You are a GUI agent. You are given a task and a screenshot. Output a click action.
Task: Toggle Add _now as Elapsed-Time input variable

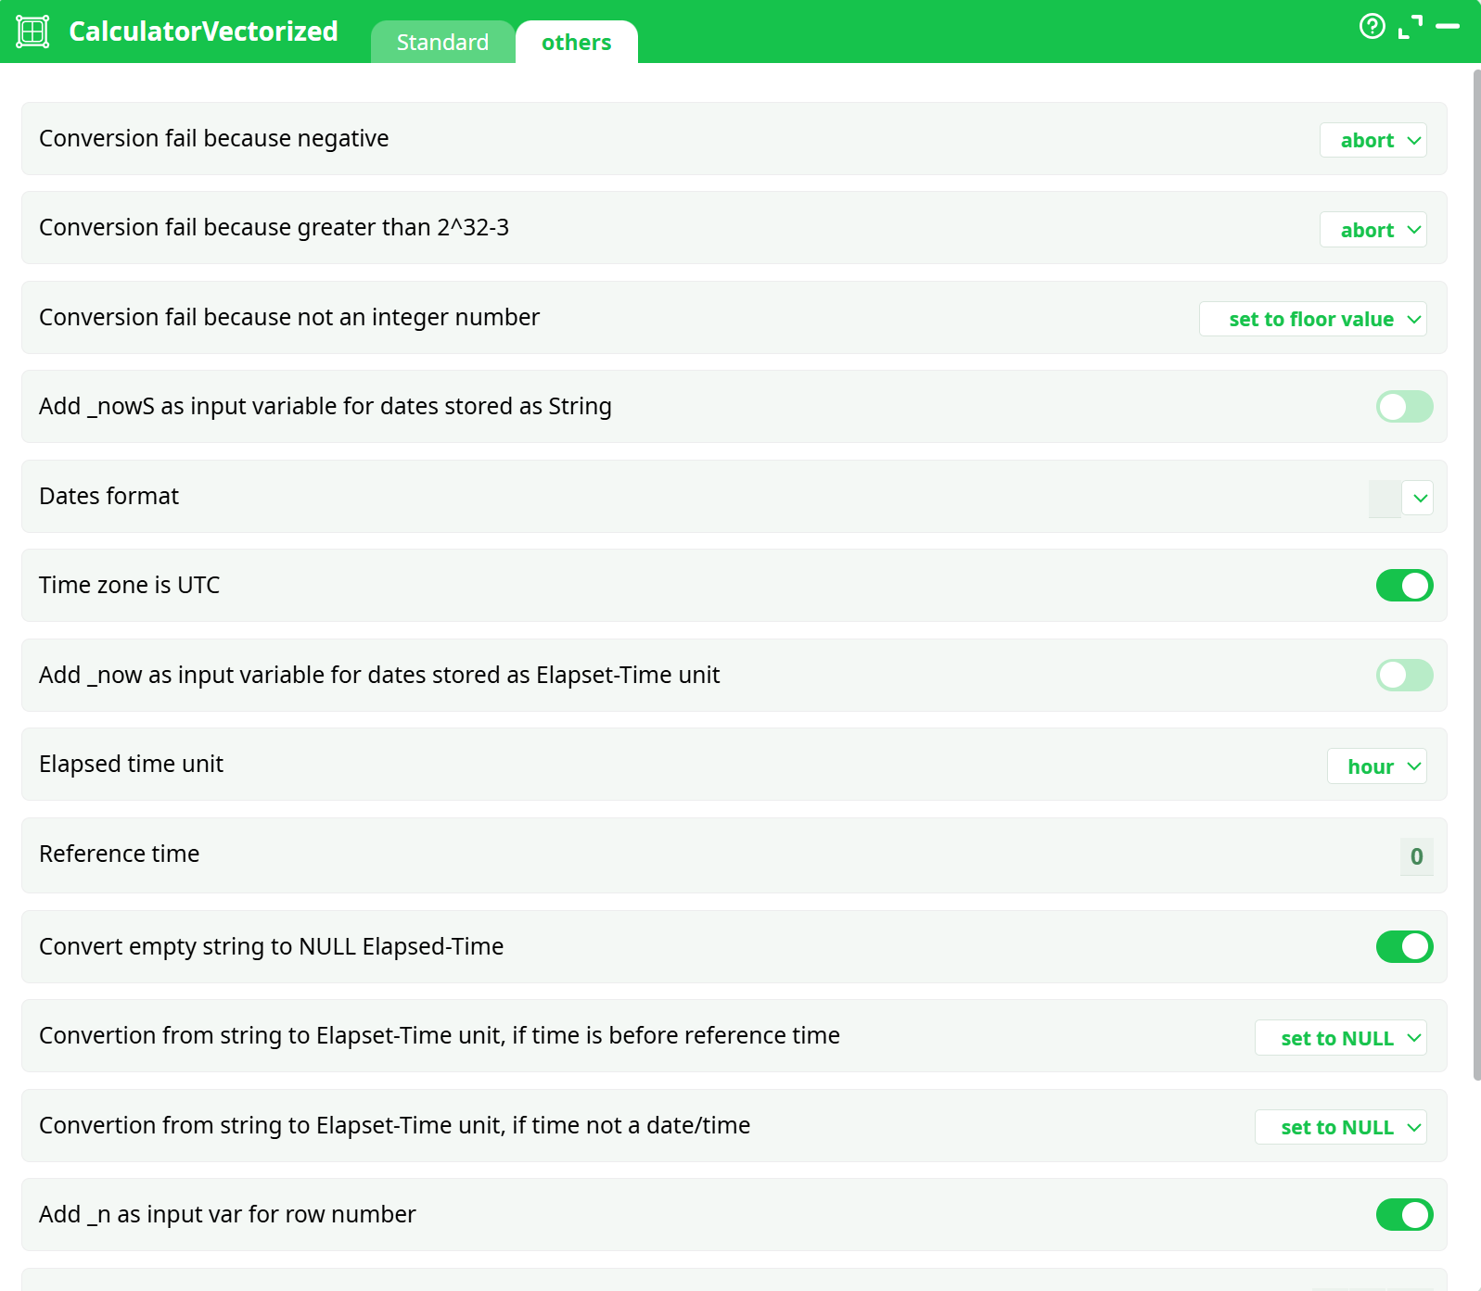[1404, 676]
